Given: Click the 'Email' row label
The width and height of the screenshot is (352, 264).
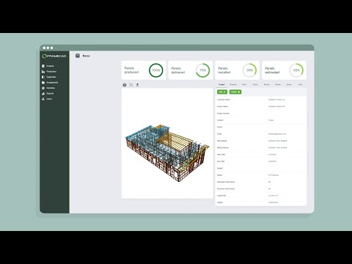Looking at the screenshot, I should (x=219, y=134).
